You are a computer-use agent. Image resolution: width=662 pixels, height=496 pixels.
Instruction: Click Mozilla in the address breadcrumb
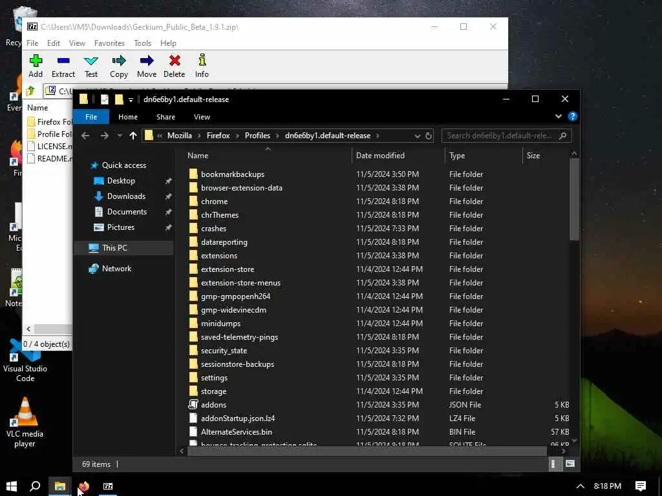click(180, 136)
